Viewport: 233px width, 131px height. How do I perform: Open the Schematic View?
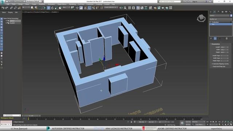pos(146,8)
